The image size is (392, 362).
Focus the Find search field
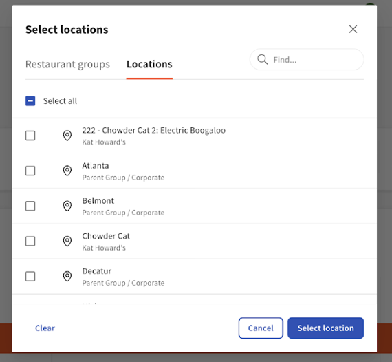(x=307, y=60)
